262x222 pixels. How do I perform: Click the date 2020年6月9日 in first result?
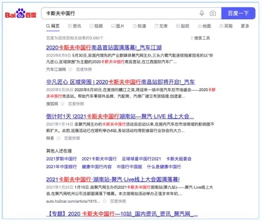pyautogui.click(x=58, y=56)
